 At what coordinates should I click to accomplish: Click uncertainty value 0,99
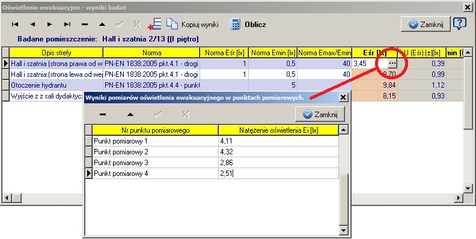(422, 74)
